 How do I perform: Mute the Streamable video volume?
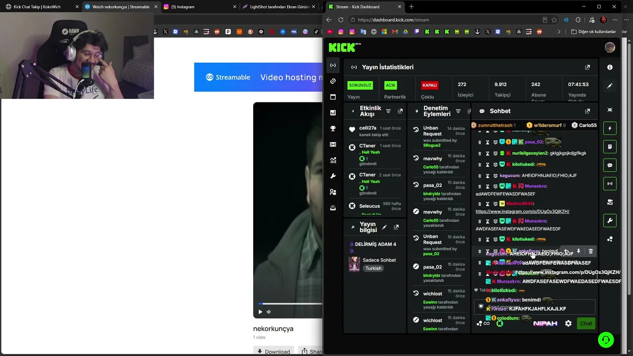(269, 312)
